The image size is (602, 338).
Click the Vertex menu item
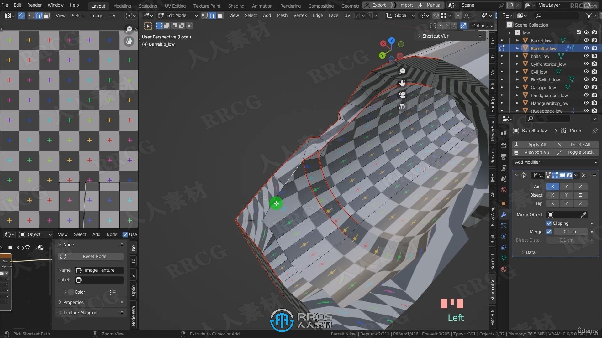point(300,15)
